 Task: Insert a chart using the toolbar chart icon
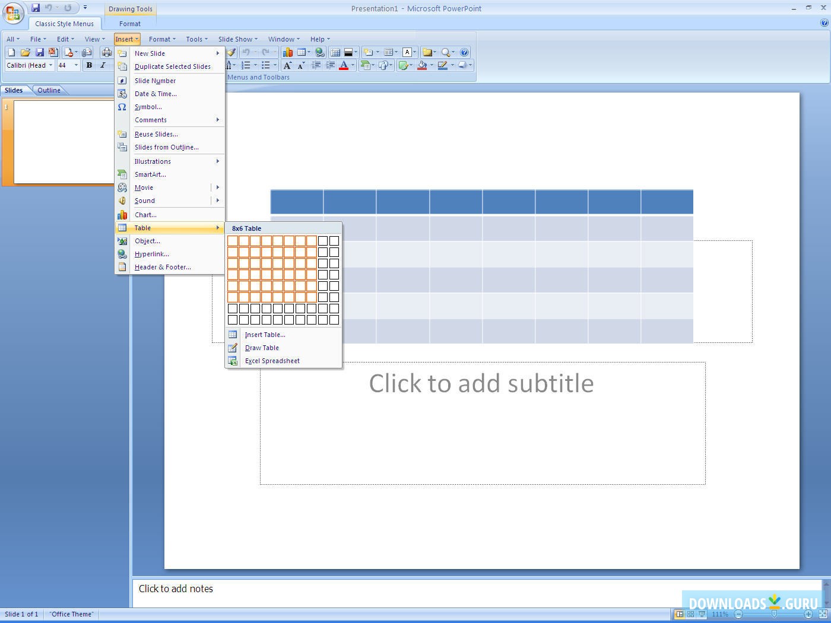click(288, 52)
